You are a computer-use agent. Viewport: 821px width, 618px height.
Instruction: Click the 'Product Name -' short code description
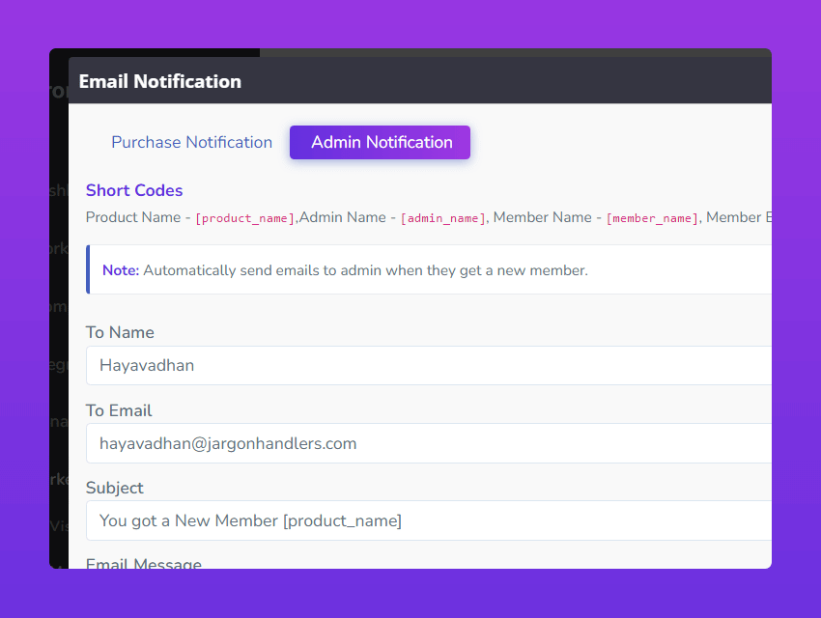139,217
